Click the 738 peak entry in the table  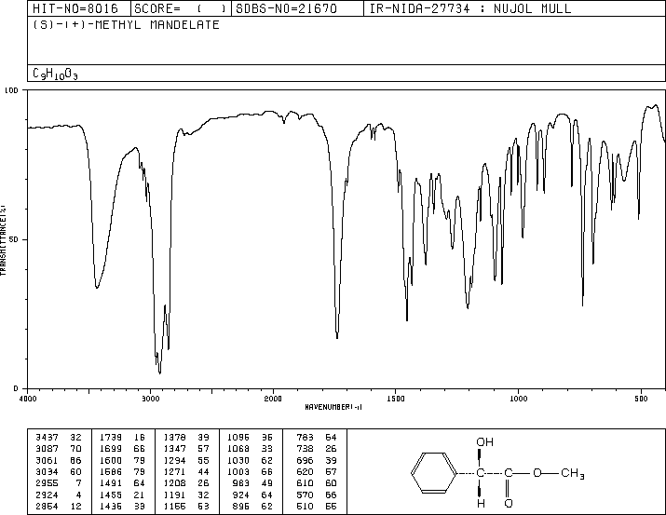[317, 449]
